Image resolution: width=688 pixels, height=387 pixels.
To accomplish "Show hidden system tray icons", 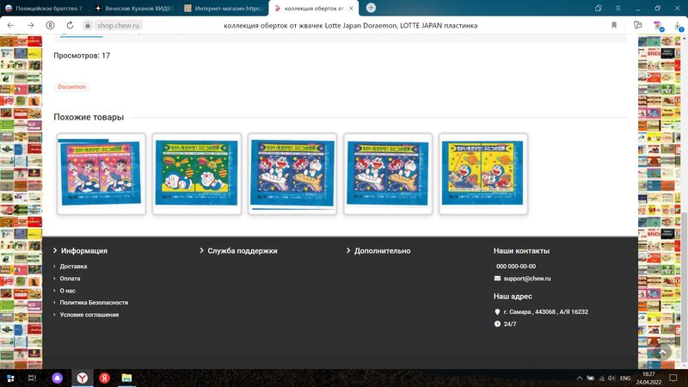I will [580, 378].
